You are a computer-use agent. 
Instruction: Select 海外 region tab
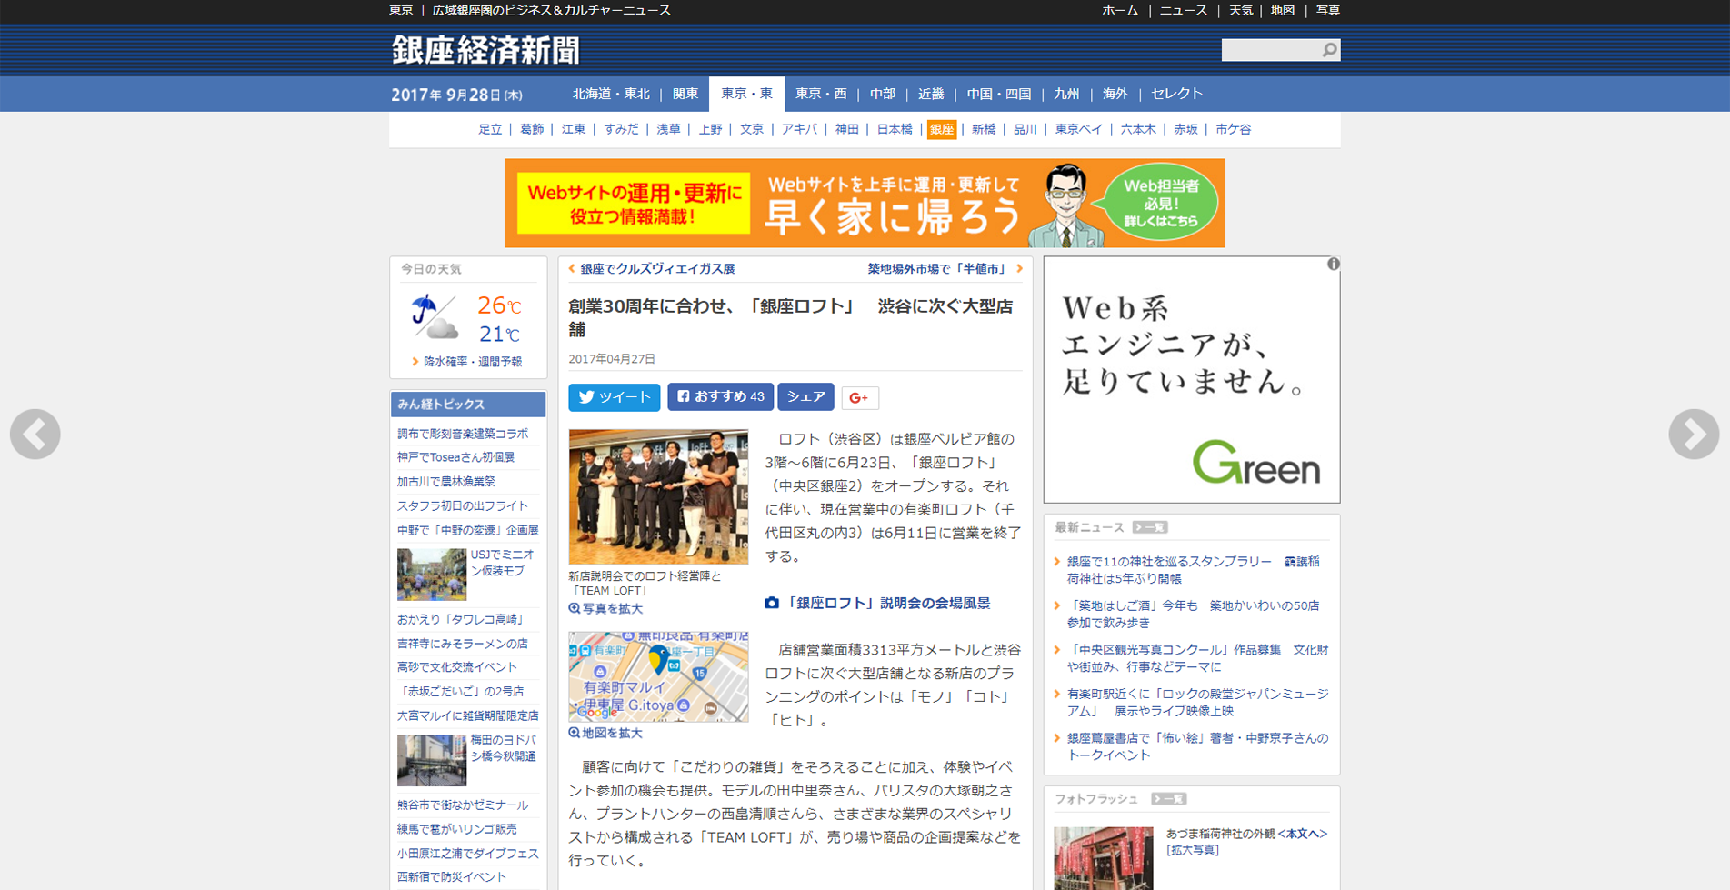1115,94
